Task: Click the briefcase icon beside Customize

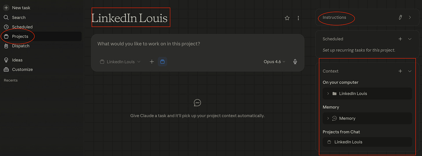Action: (6, 70)
